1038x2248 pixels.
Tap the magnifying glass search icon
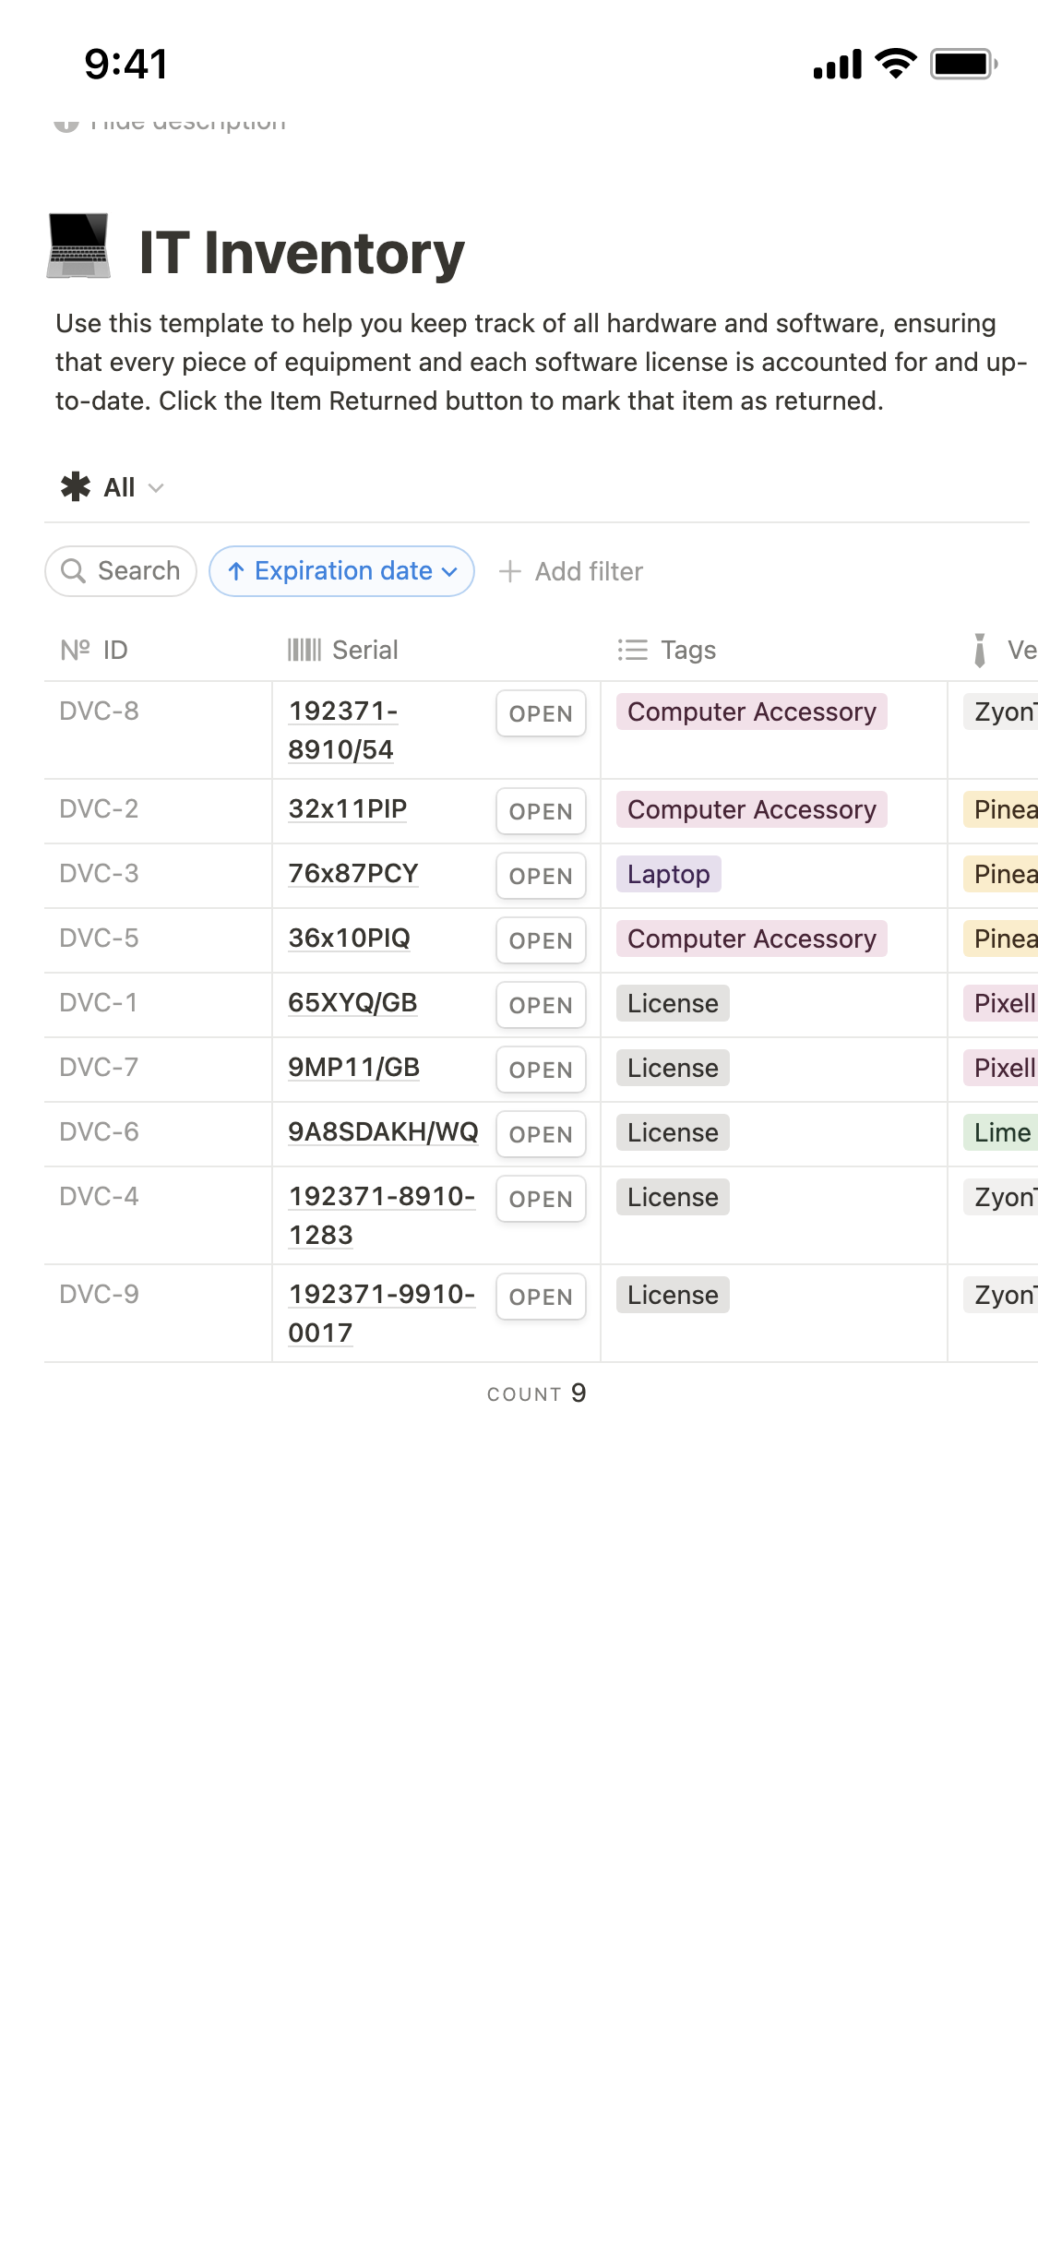click(x=73, y=571)
